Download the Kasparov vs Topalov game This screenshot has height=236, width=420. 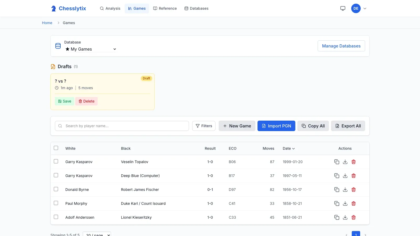(345, 162)
